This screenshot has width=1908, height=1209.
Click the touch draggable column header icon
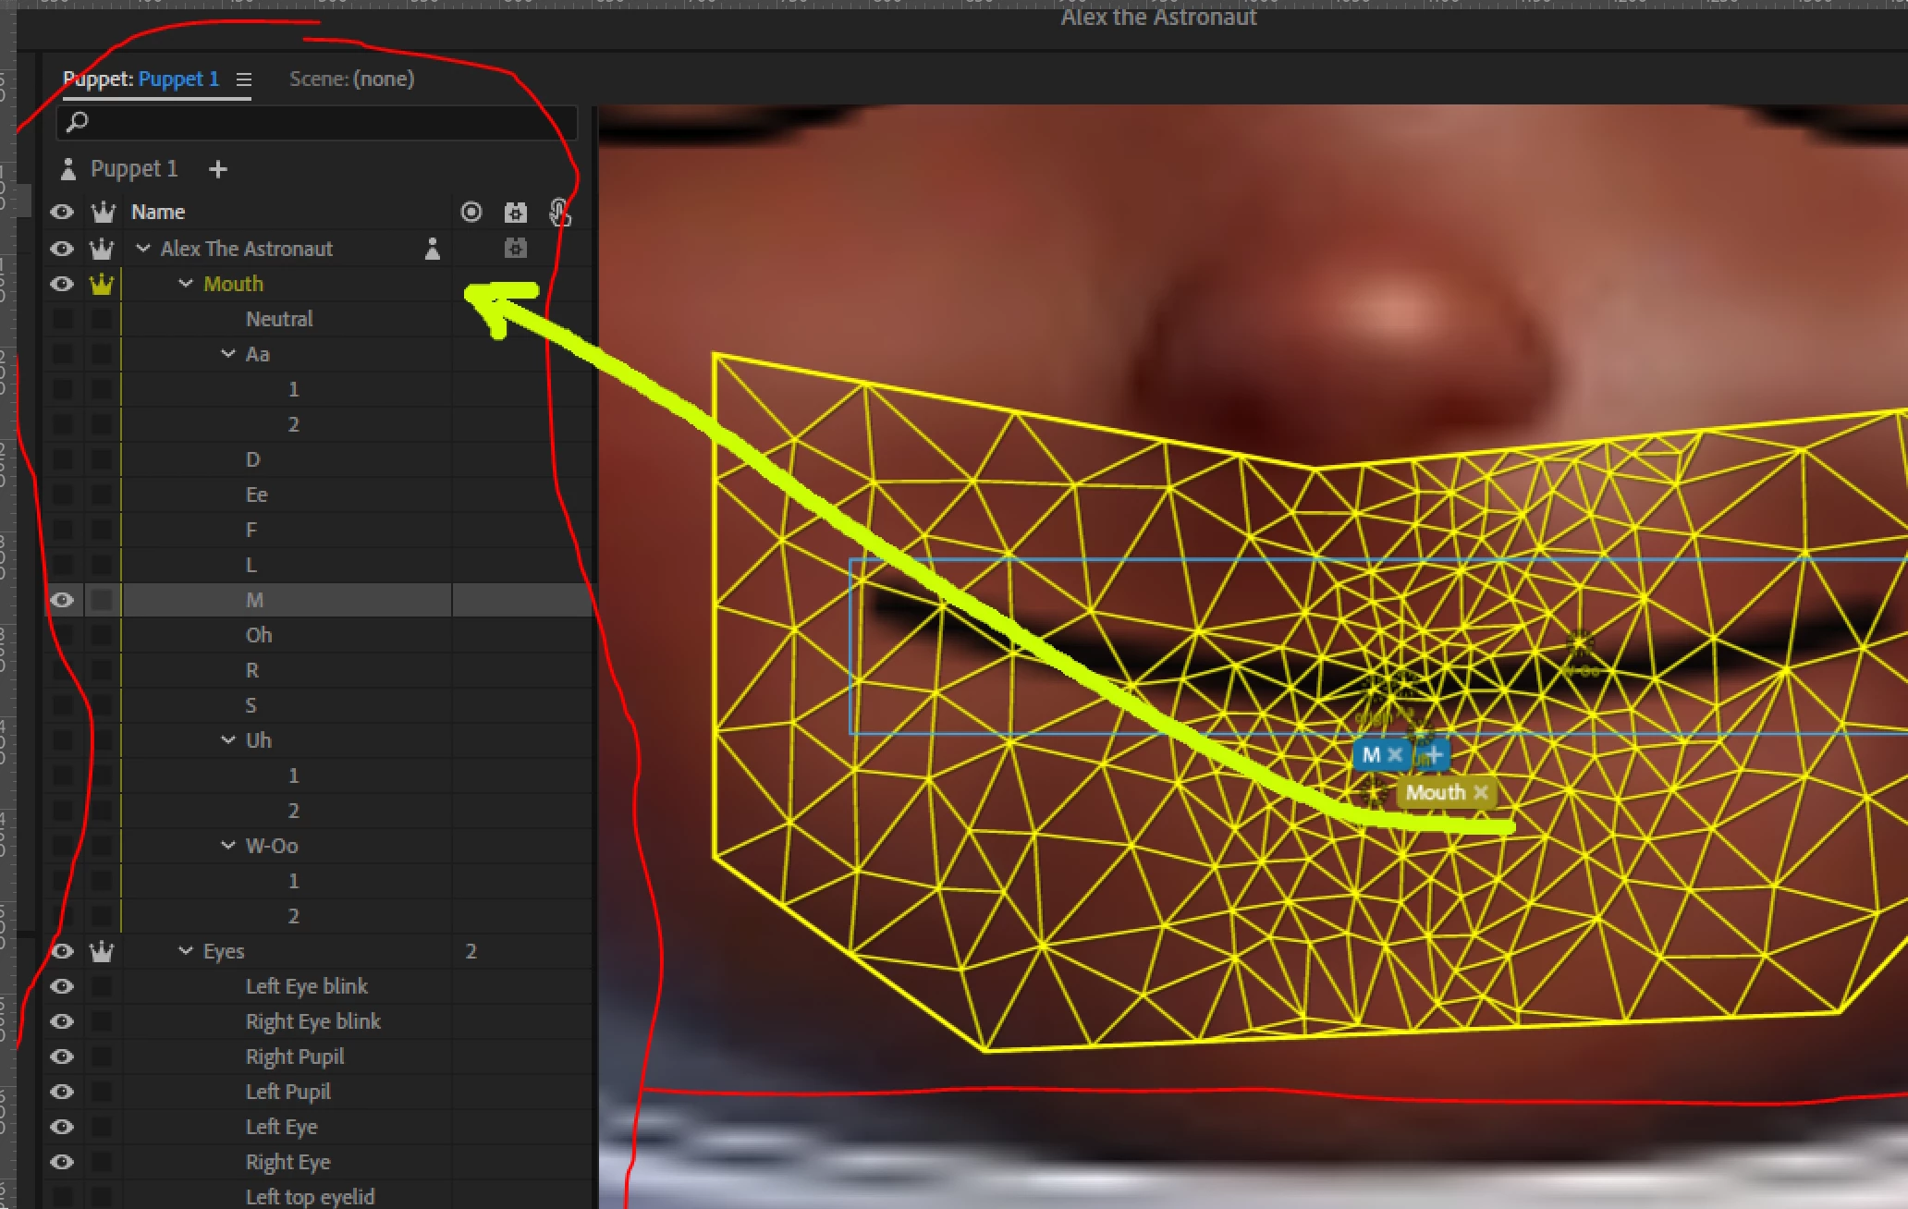[559, 213]
